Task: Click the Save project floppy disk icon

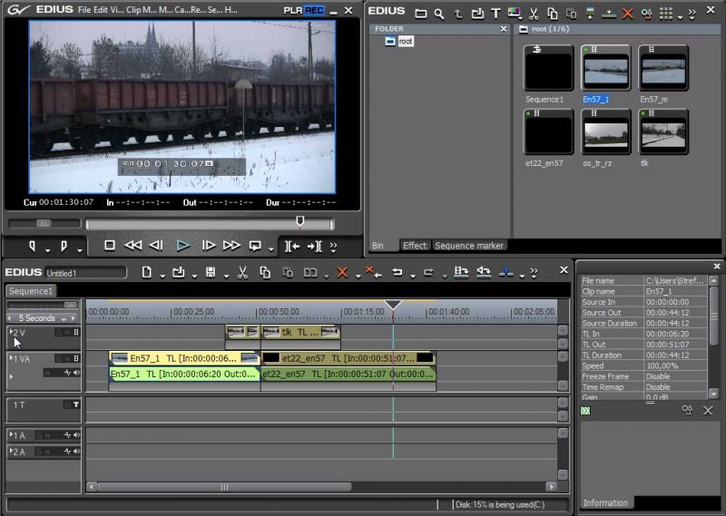Action: tap(211, 272)
